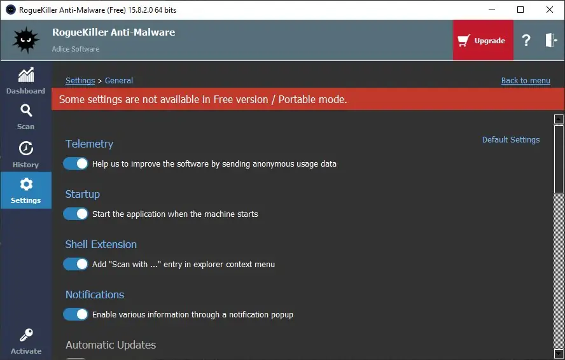This screenshot has width=565, height=360.
Task: Close the RogueKiller window
Action: [550, 10]
